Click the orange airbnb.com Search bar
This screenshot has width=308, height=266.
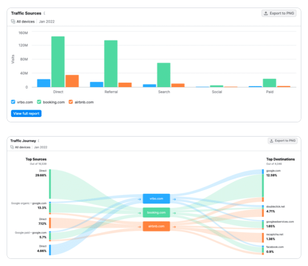(x=178, y=85)
